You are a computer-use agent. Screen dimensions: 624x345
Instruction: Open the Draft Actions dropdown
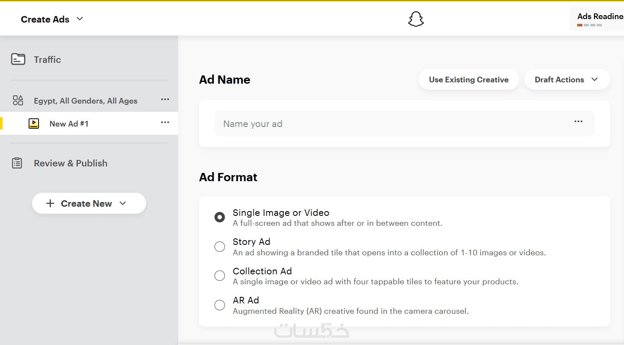[567, 80]
